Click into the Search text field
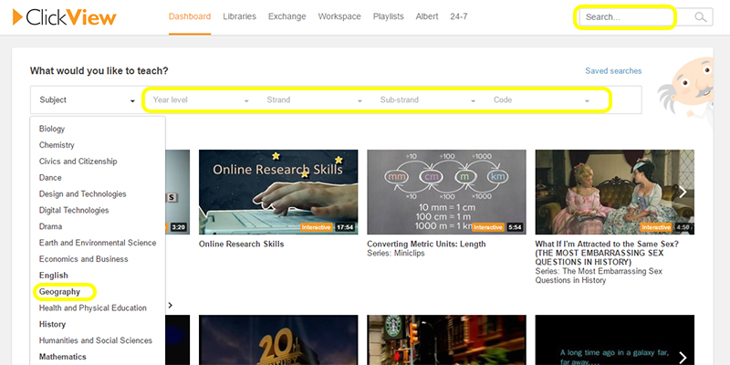This screenshot has width=730, height=365. coord(630,17)
